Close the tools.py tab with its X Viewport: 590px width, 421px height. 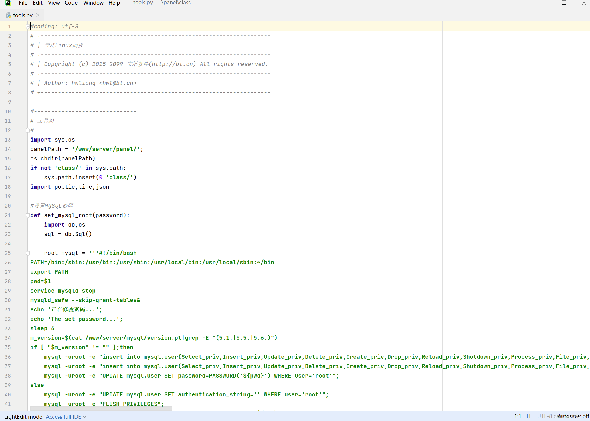pyautogui.click(x=38, y=15)
